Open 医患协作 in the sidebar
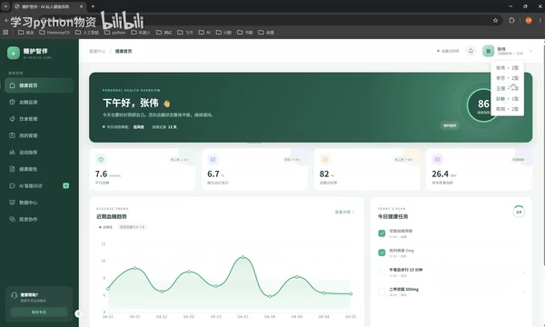 coord(39,219)
